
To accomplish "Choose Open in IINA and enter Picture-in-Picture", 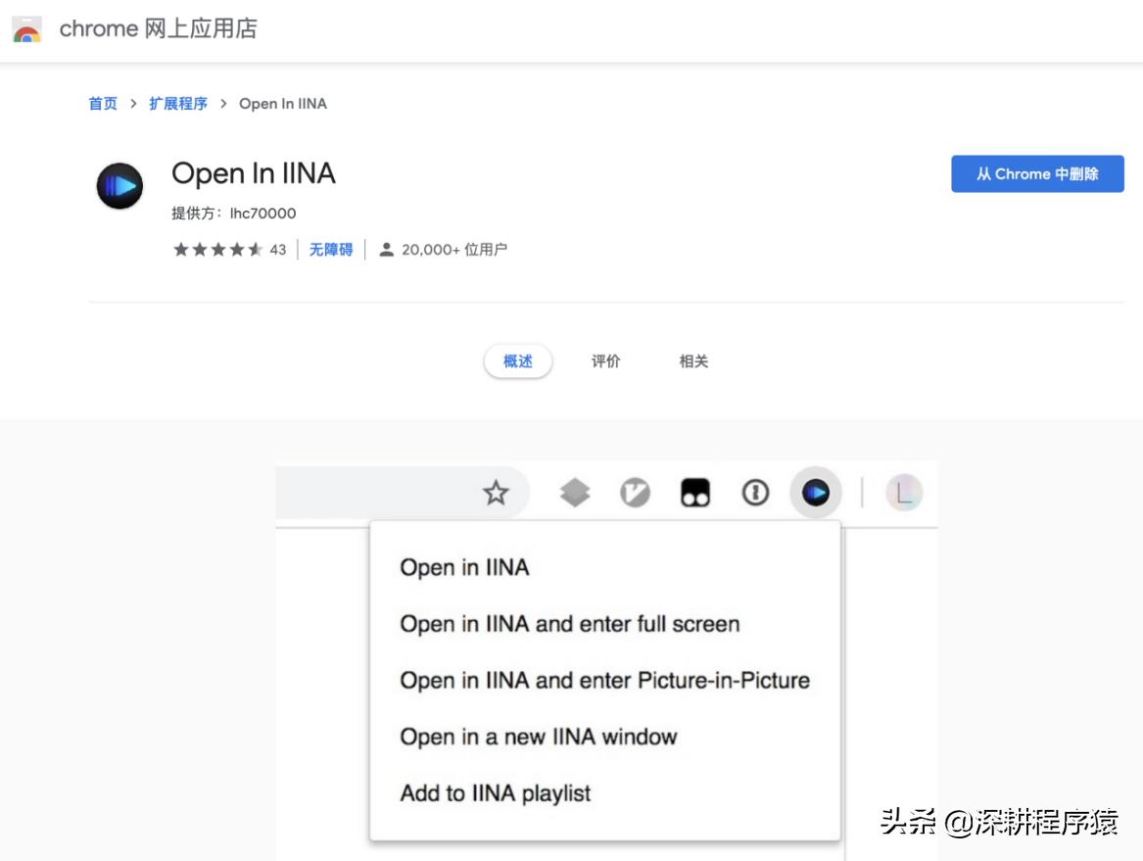I will [x=605, y=680].
